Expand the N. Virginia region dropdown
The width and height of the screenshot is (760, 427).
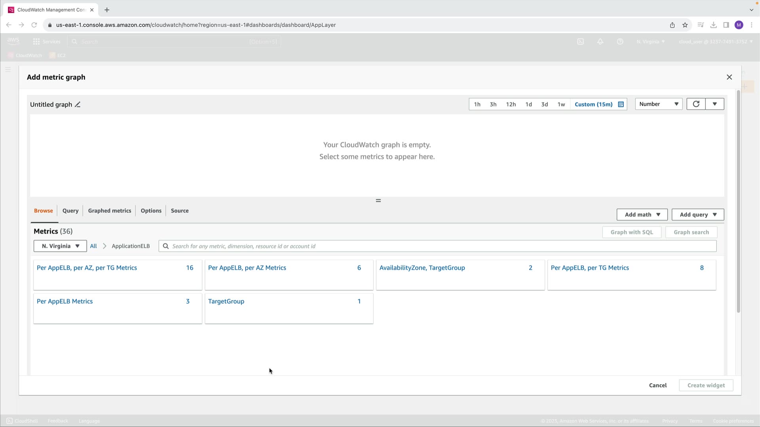60,246
